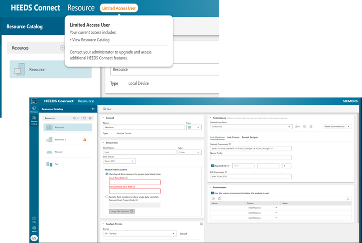Toggle the Use the system environment checkbox
The image size is (362, 243).
point(212,193)
